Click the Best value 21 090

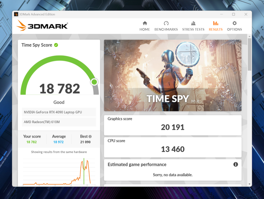(85, 142)
